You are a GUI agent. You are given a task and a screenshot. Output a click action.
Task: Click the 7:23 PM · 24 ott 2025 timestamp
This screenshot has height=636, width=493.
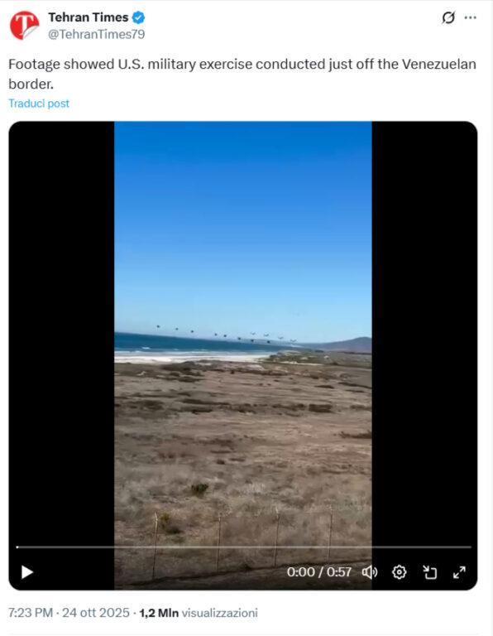point(69,613)
